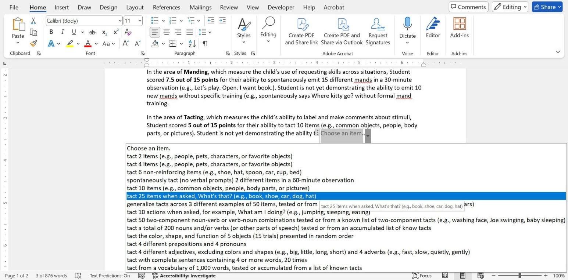The width and height of the screenshot is (568, 280).
Task: Click the Share button
Action: (x=547, y=7)
